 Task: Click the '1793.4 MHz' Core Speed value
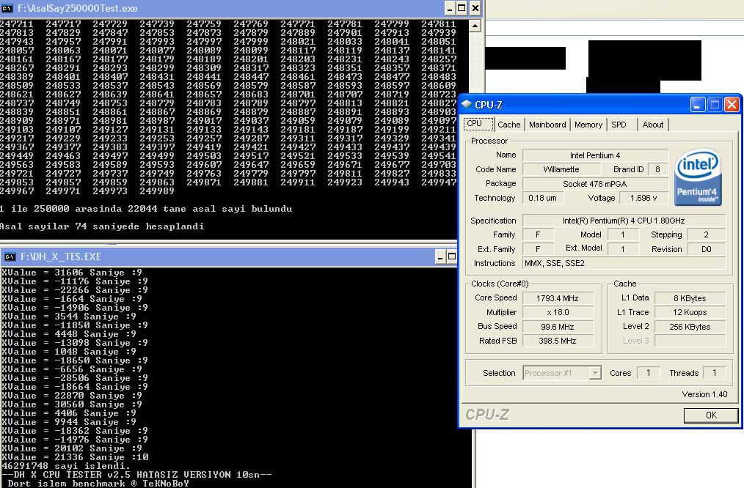click(558, 298)
